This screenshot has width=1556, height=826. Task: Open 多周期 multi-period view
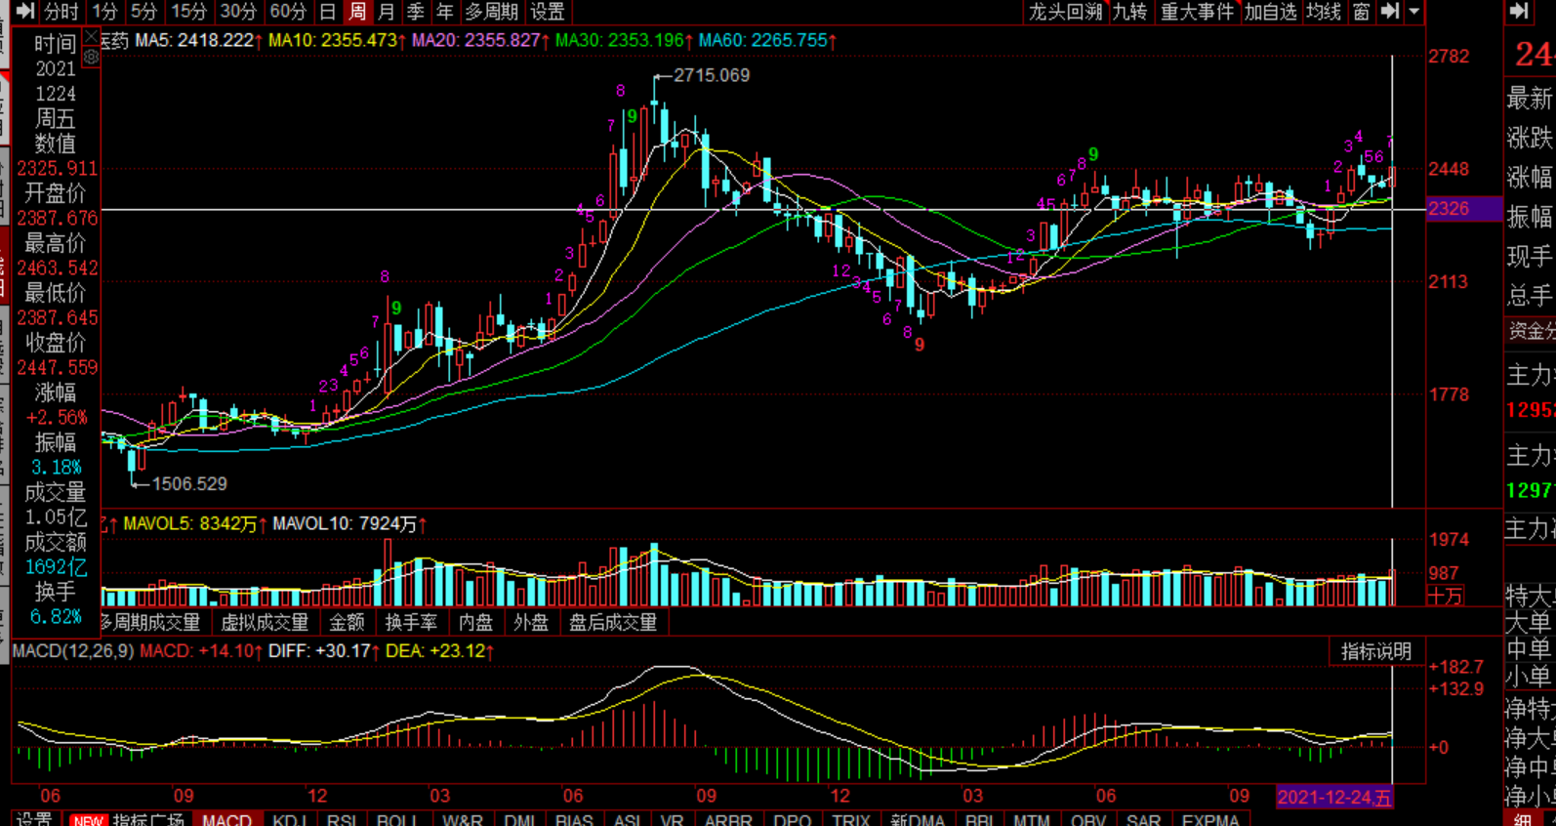(491, 12)
